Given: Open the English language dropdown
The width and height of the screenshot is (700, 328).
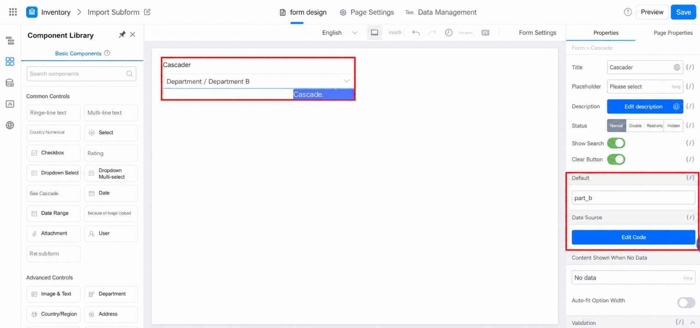Looking at the screenshot, I should click(x=340, y=33).
